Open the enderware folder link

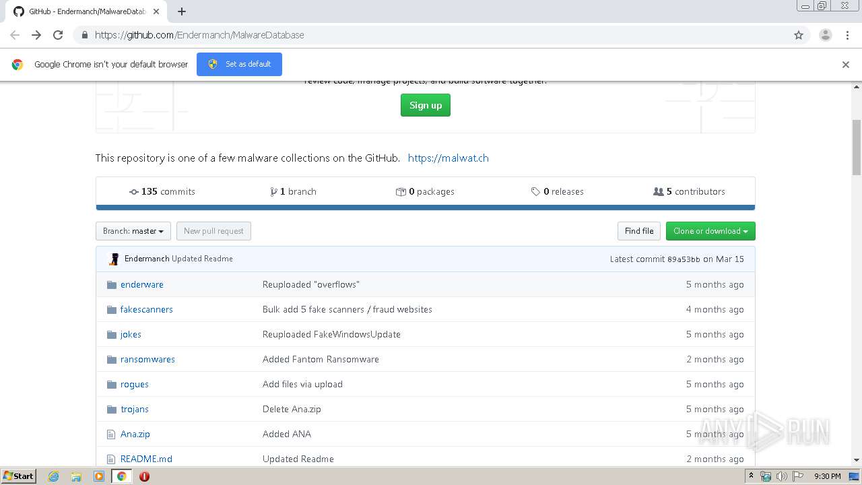[142, 285]
